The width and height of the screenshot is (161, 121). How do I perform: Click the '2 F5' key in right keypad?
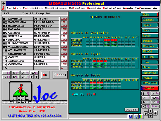click(146, 98)
